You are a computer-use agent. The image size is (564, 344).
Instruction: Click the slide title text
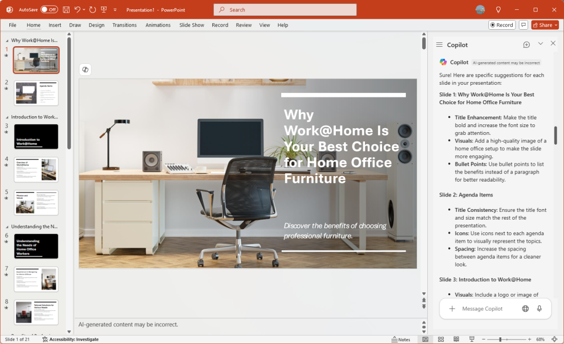point(341,146)
